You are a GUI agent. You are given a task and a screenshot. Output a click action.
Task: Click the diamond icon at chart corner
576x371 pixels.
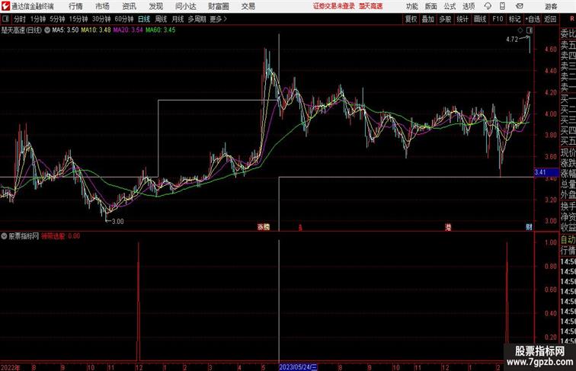pos(520,30)
